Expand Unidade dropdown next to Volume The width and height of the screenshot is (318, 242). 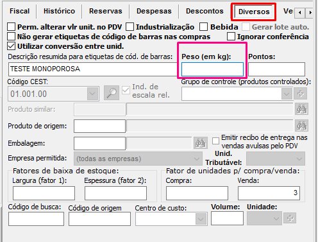tap(276, 218)
